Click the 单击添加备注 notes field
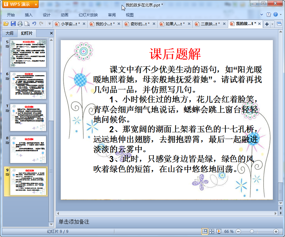Image resolution: width=285 pixels, height=237 pixels. 74,222
